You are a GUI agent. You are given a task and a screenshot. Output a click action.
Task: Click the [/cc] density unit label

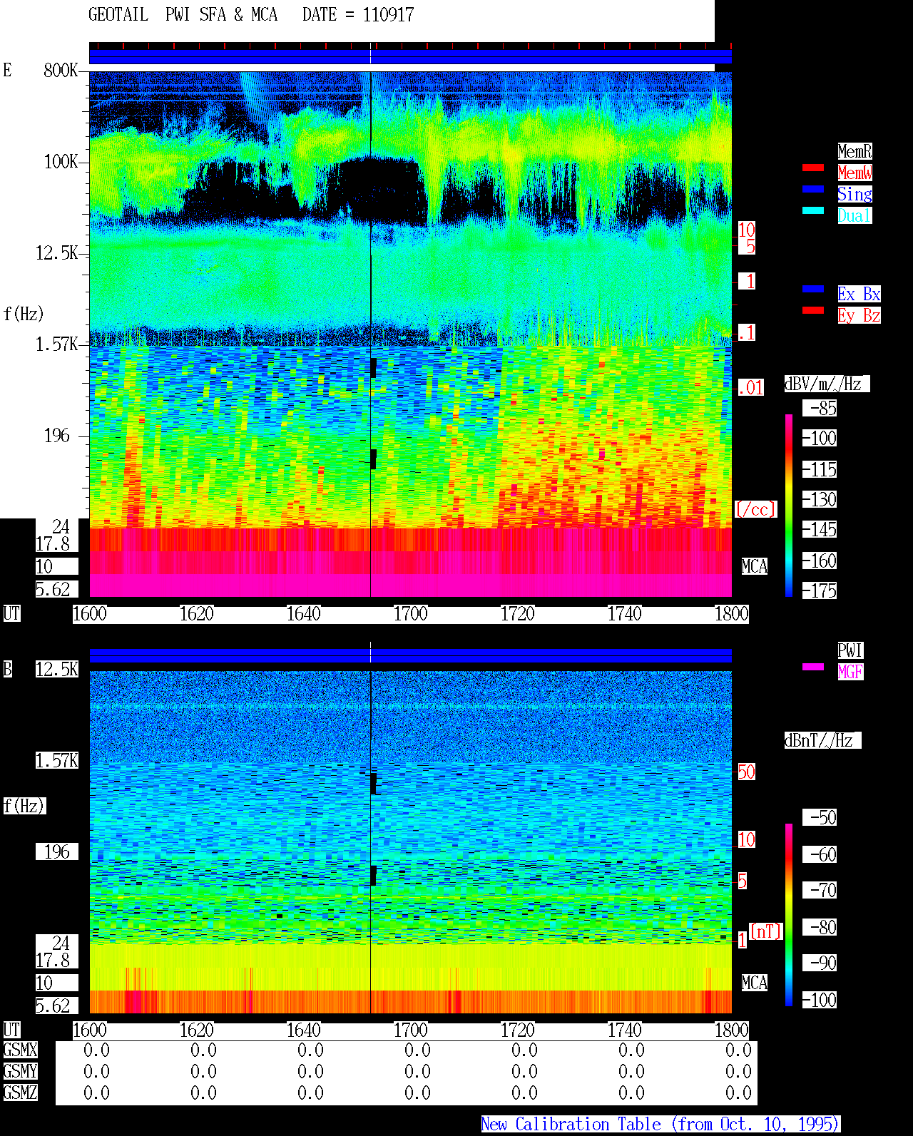click(x=755, y=510)
